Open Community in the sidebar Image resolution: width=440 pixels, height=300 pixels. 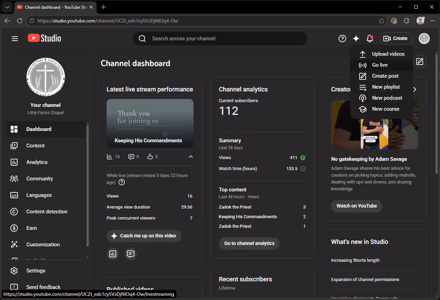(x=46, y=179)
